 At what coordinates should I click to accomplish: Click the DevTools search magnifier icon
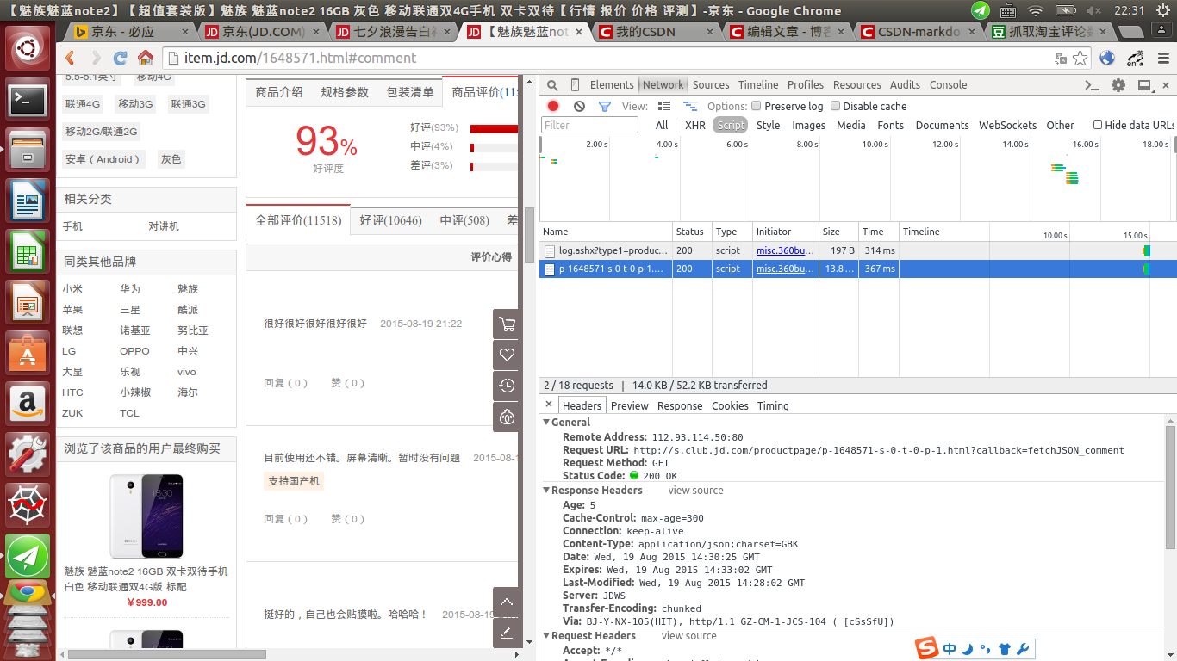pyautogui.click(x=552, y=85)
